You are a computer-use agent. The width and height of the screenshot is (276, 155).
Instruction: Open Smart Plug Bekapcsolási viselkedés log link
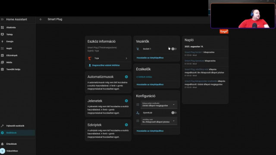[x=201, y=81]
